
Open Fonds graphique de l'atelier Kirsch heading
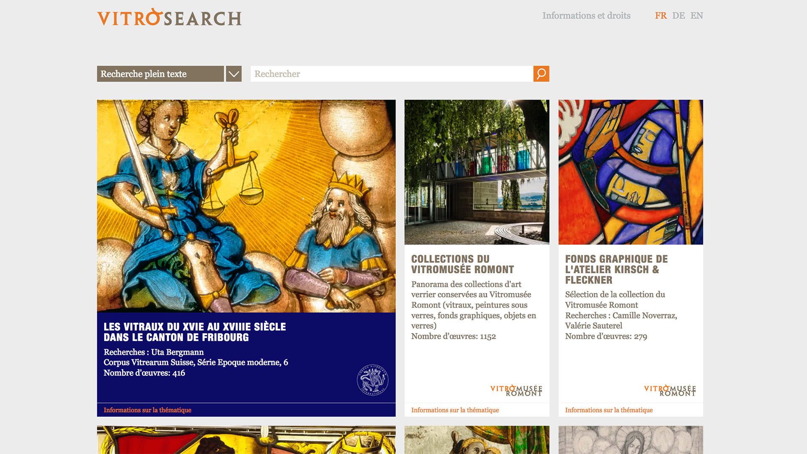[x=616, y=269]
